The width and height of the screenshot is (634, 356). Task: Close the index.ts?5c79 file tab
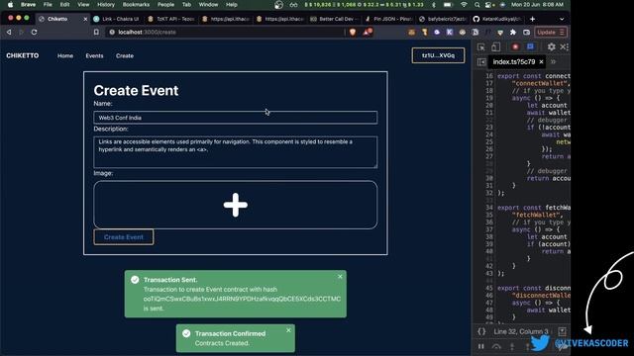(542, 61)
